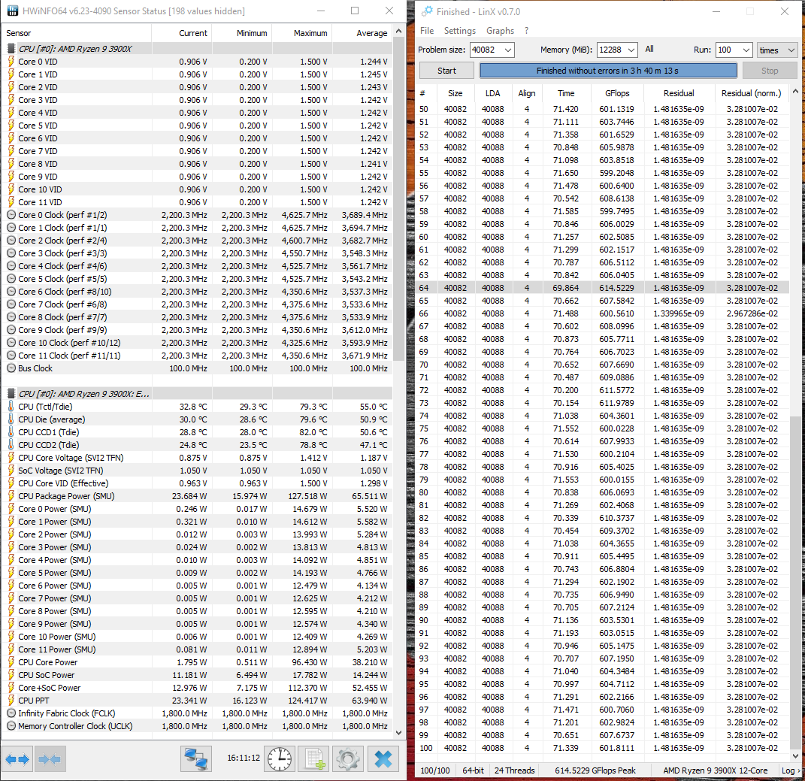Select highlighted run 64 row

603,288
